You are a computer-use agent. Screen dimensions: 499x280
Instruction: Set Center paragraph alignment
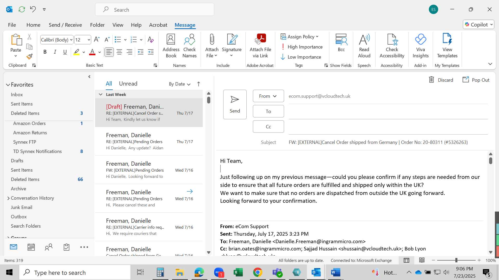[119, 52]
